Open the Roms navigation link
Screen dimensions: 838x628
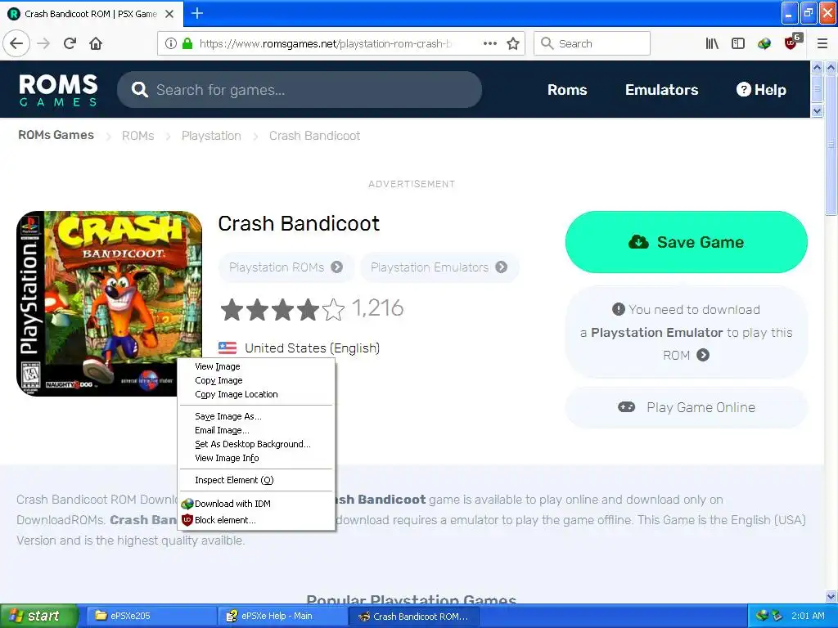tap(567, 90)
